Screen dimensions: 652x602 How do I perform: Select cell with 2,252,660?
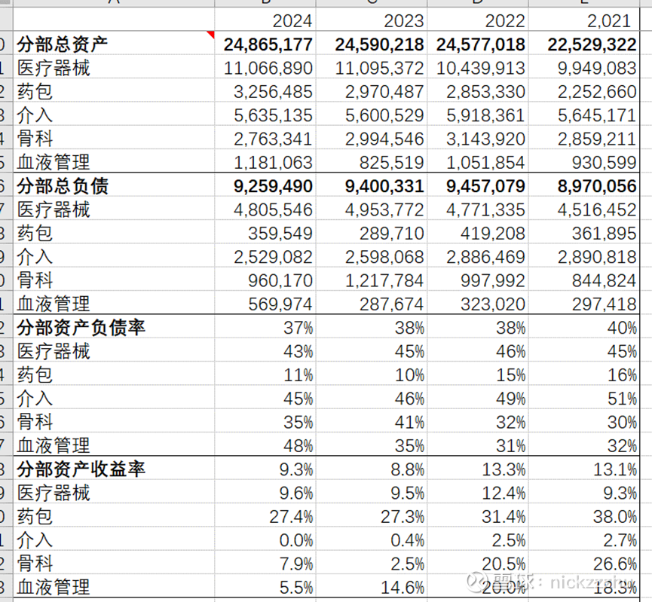coord(583,90)
